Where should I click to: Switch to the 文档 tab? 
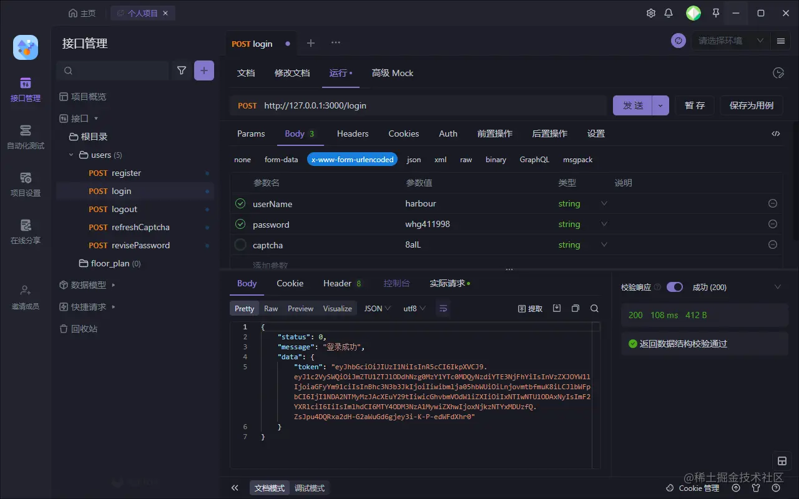[246, 73]
